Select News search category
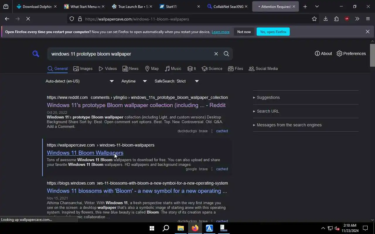This screenshot has width=375, height=234. tap(130, 68)
